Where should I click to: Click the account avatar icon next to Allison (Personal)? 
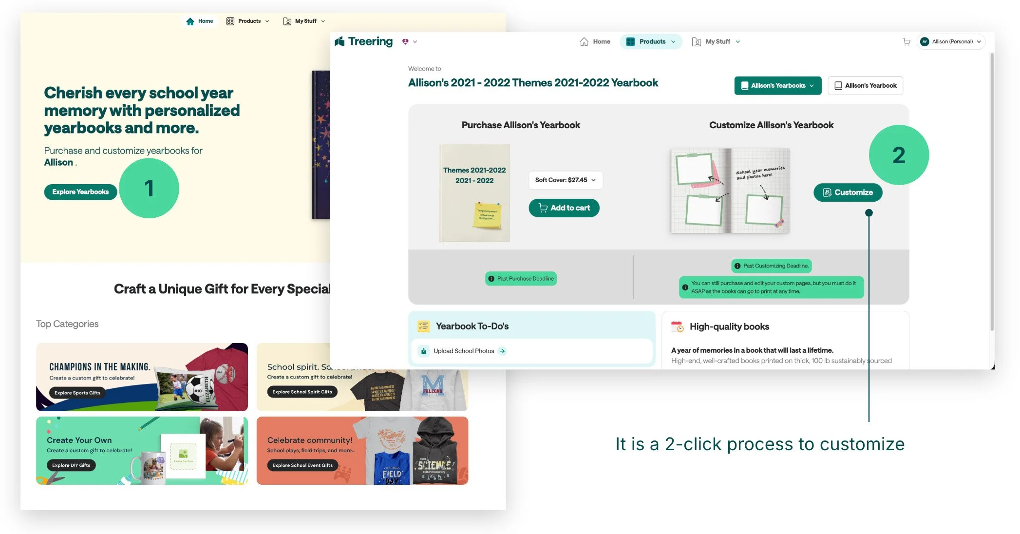[x=924, y=42]
